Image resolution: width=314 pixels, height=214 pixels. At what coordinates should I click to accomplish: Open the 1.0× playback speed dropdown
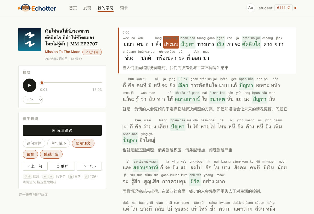[33, 100]
